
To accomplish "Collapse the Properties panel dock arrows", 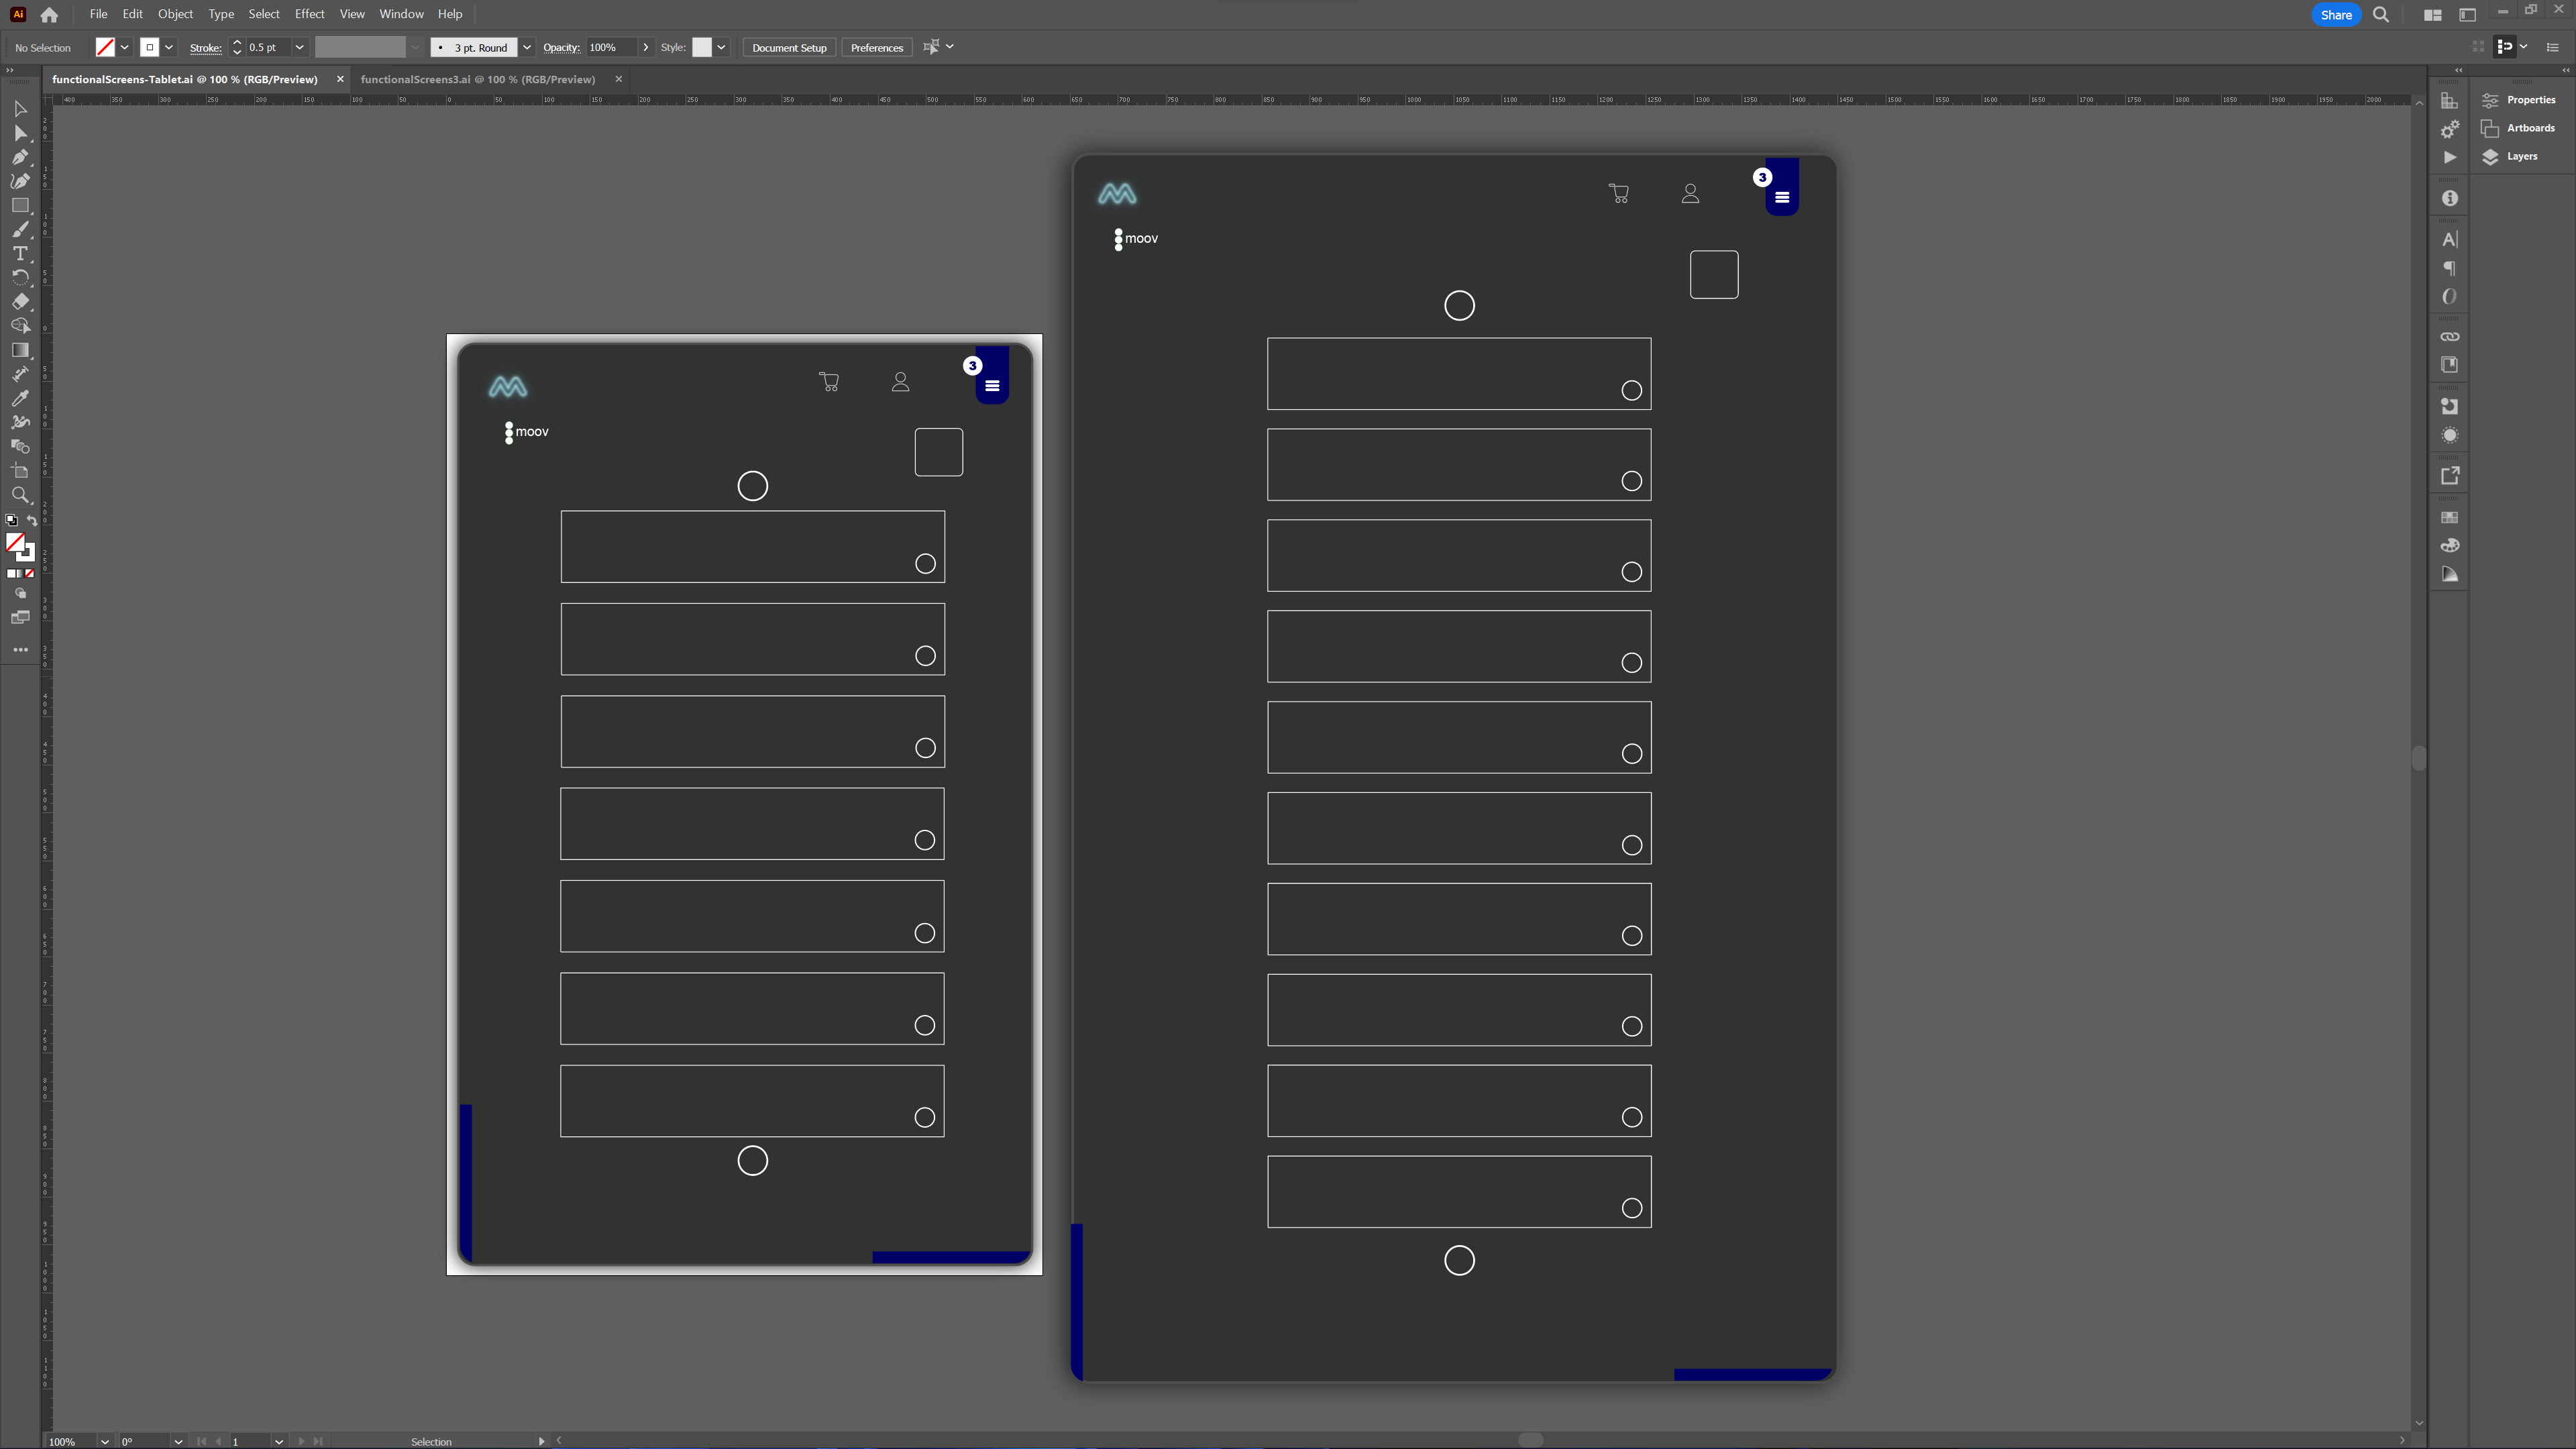I will tap(2565, 70).
